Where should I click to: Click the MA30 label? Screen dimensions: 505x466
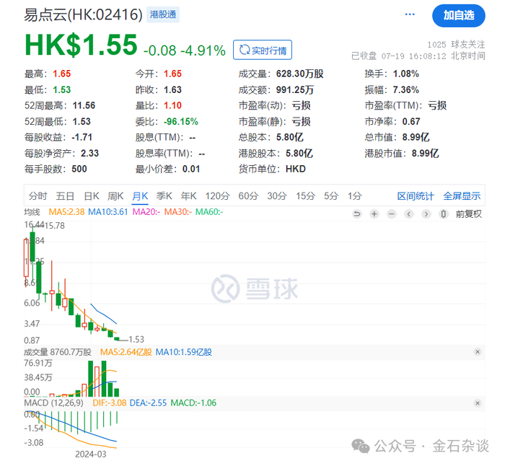coord(178,212)
